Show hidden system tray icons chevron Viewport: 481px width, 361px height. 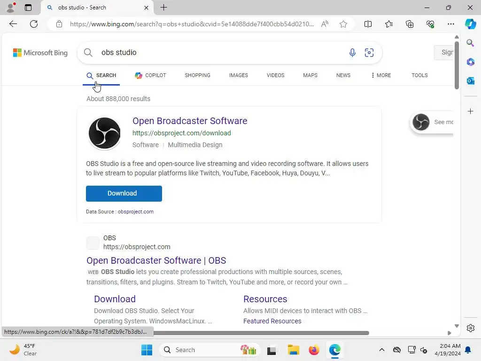[381, 350]
